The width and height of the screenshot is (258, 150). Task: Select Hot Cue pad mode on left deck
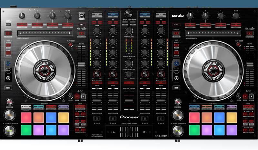(x=26, y=106)
